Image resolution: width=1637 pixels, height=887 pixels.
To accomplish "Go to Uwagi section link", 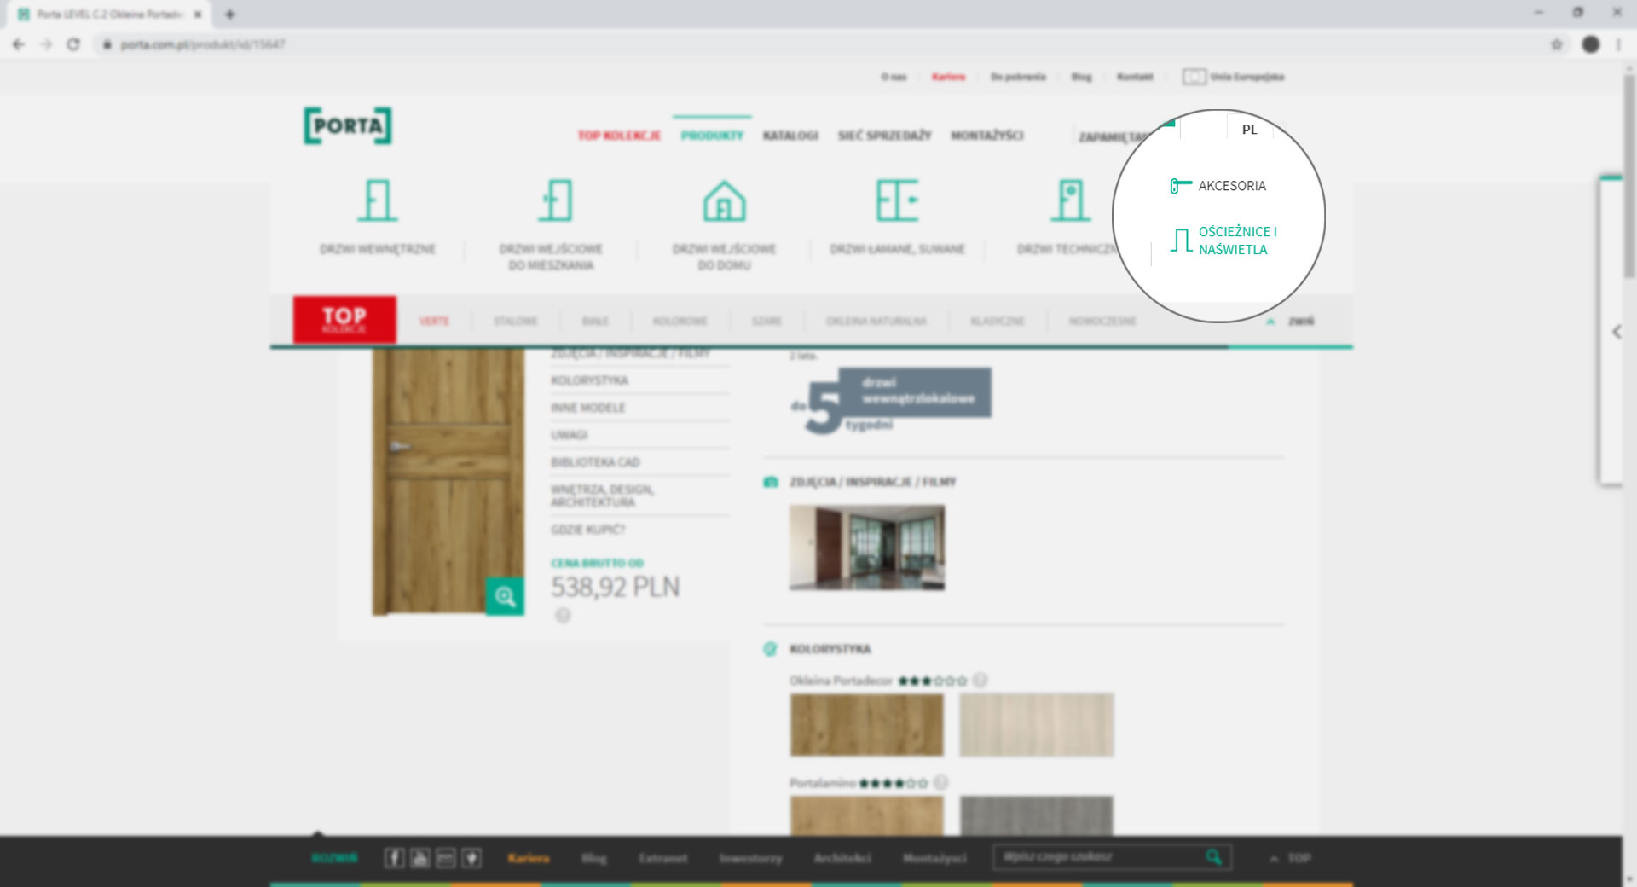I will (x=569, y=435).
